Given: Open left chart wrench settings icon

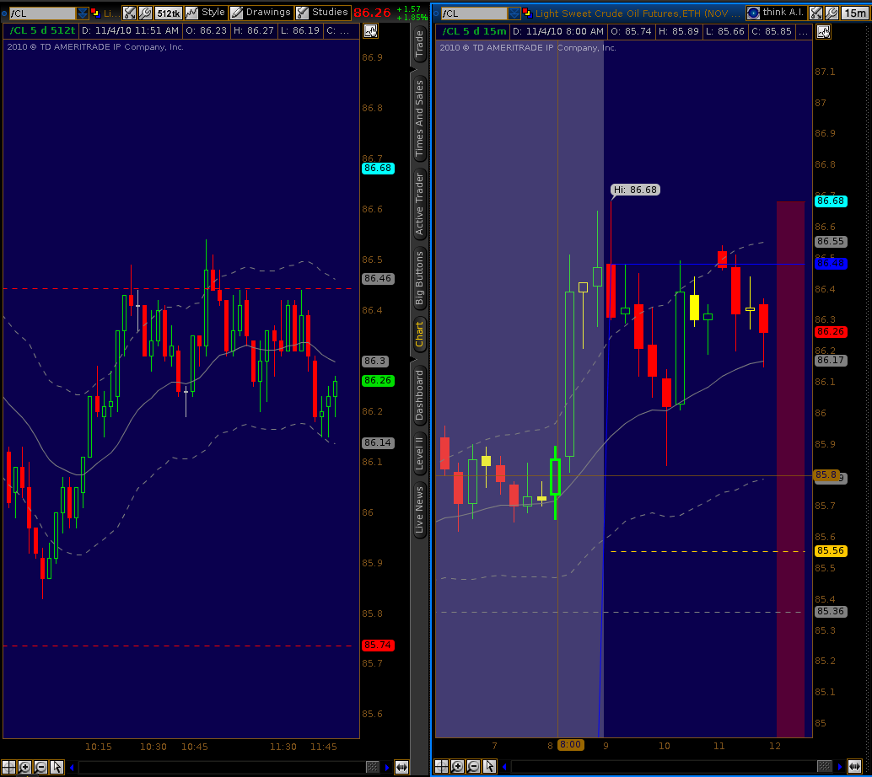Looking at the screenshot, I should coord(145,13).
